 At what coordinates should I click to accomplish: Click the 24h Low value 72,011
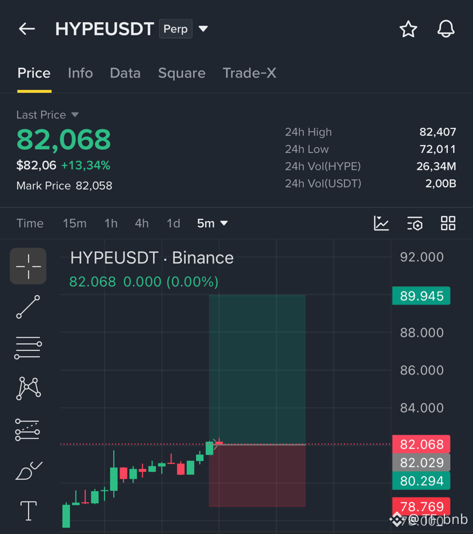pyautogui.click(x=438, y=149)
